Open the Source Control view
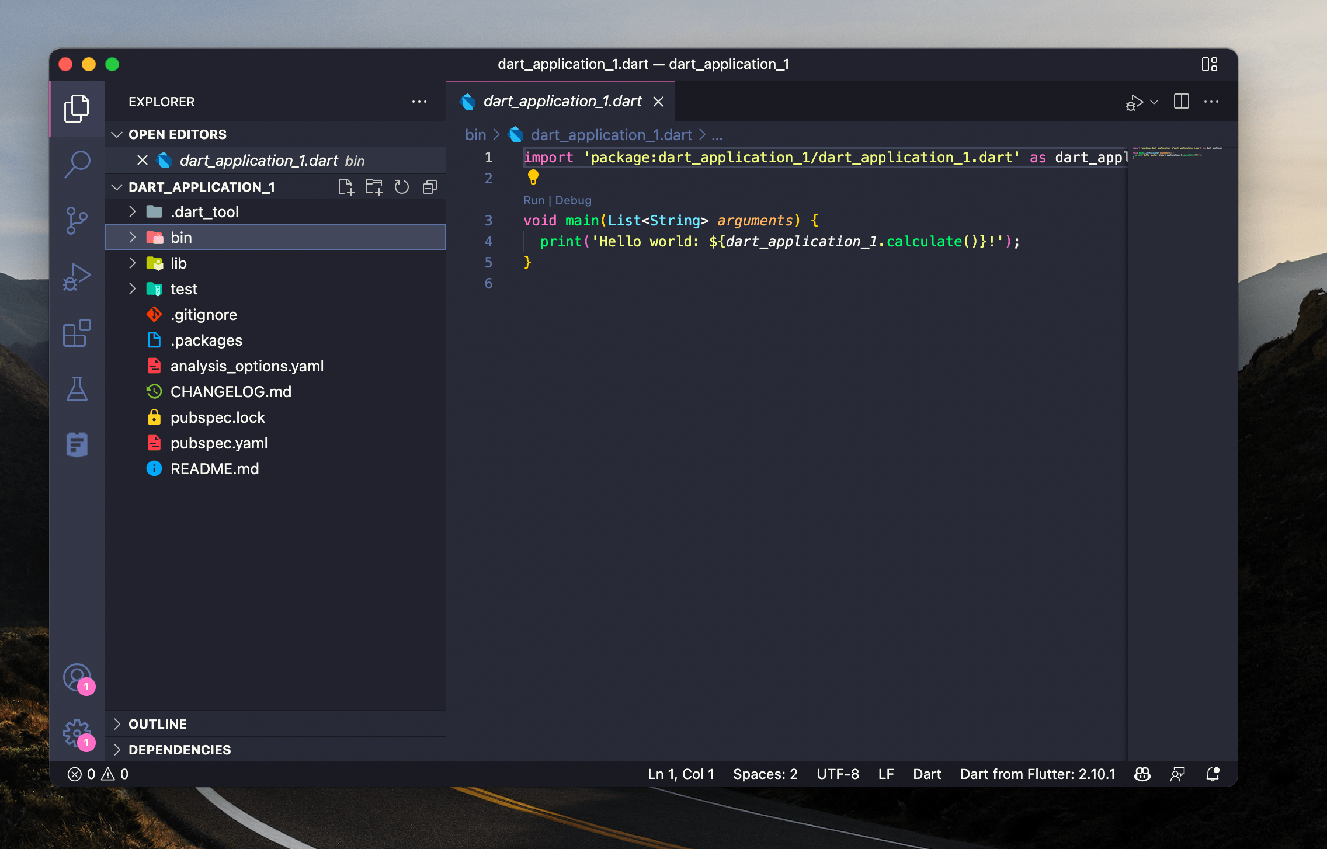The height and width of the screenshot is (849, 1327). [x=77, y=221]
